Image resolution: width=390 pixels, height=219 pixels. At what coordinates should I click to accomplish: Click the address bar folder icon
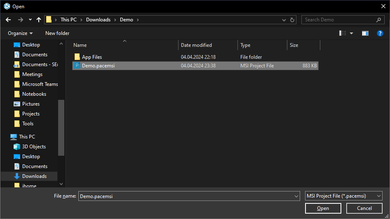pos(49,20)
